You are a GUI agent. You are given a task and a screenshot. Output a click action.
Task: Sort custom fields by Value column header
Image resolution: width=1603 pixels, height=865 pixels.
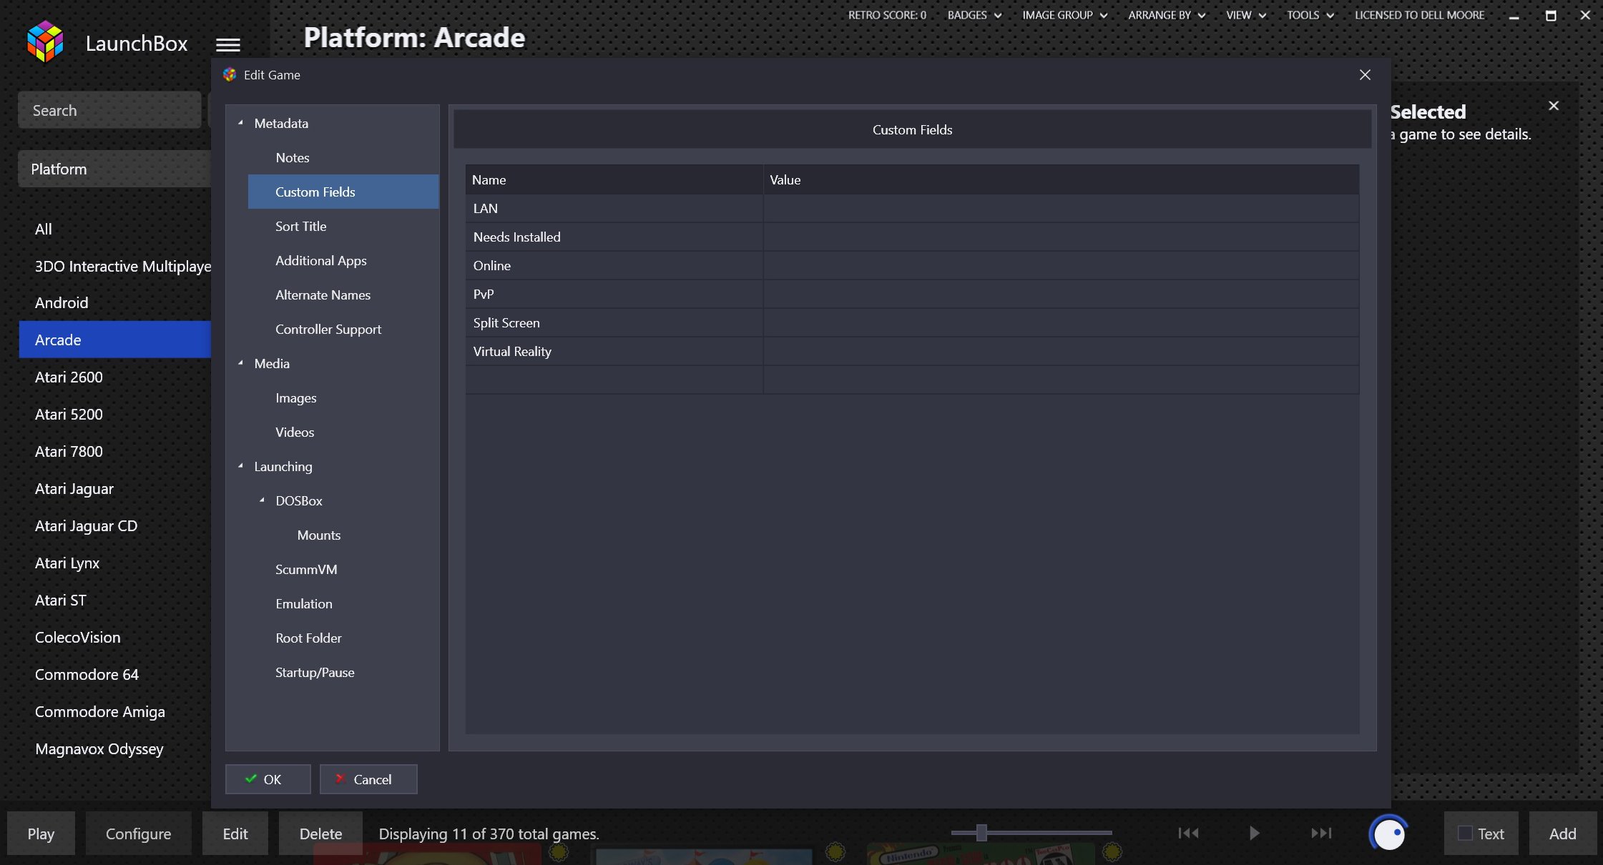(1061, 180)
